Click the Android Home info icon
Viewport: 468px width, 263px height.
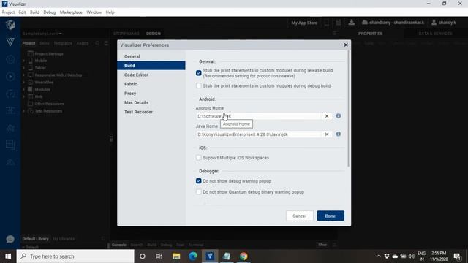tap(338, 115)
